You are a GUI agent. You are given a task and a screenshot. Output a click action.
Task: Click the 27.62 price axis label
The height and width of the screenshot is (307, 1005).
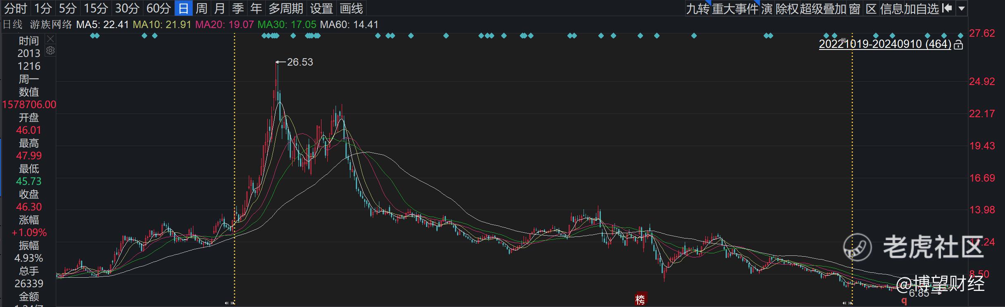pyautogui.click(x=982, y=33)
